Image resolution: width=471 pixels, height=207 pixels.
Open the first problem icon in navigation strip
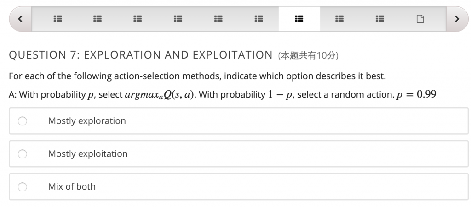click(57, 19)
